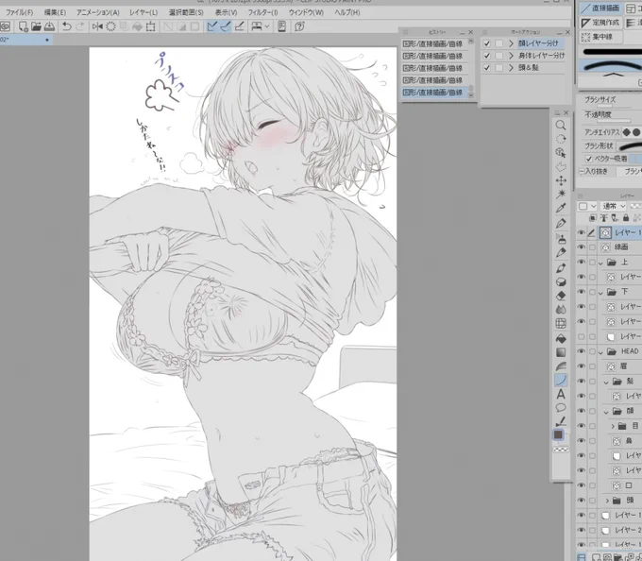Click the Open file toolbar icon

(36, 26)
